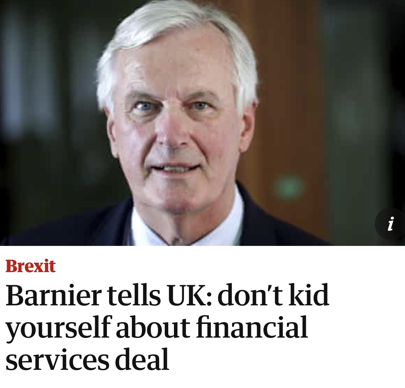Click the word "services" in the headline
The height and width of the screenshot is (388, 405).
tap(57, 360)
